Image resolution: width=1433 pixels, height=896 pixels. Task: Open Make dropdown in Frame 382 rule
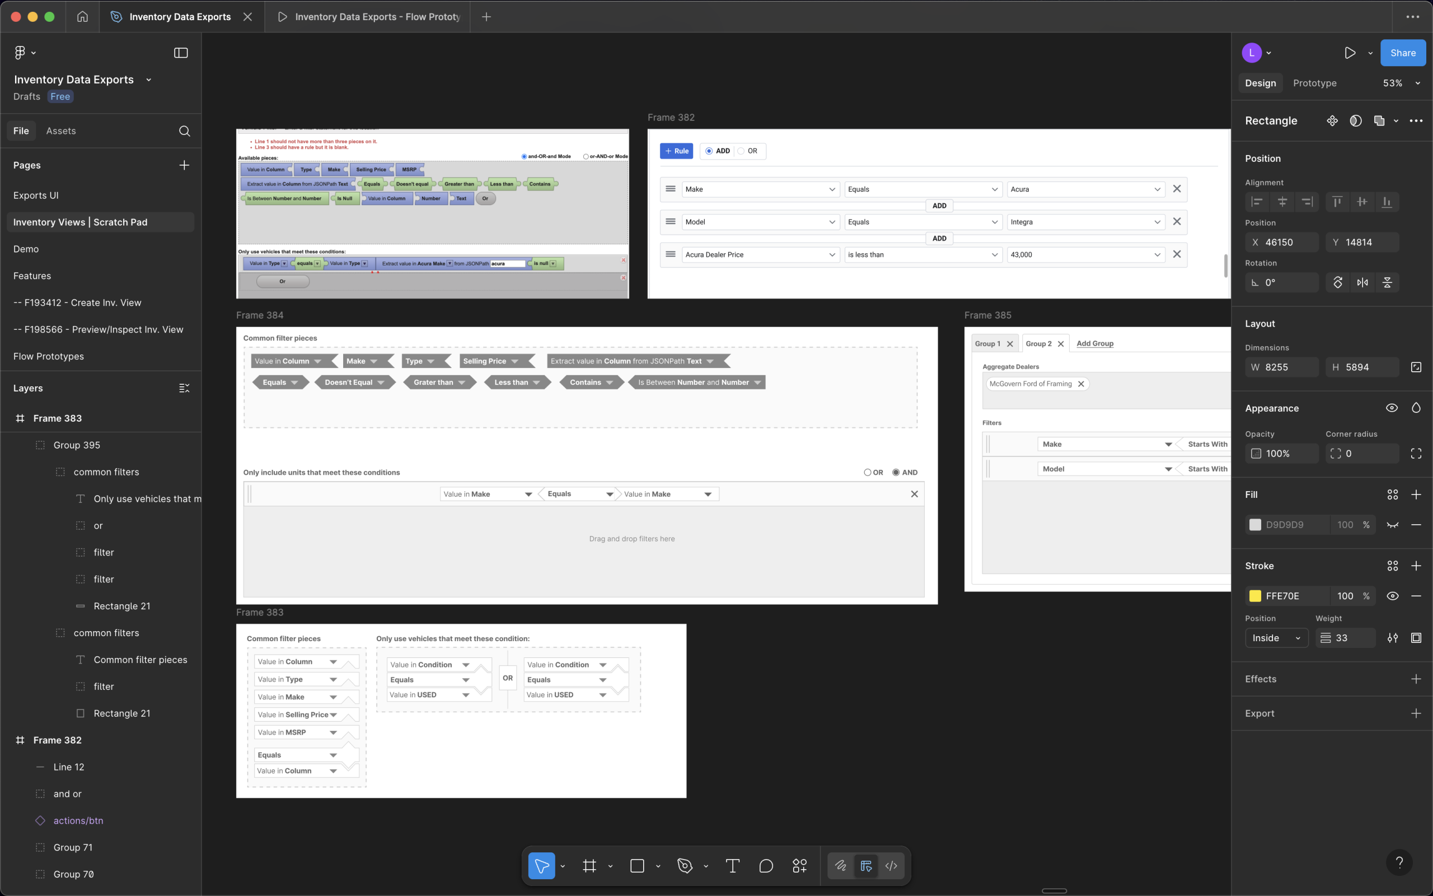coord(760,189)
